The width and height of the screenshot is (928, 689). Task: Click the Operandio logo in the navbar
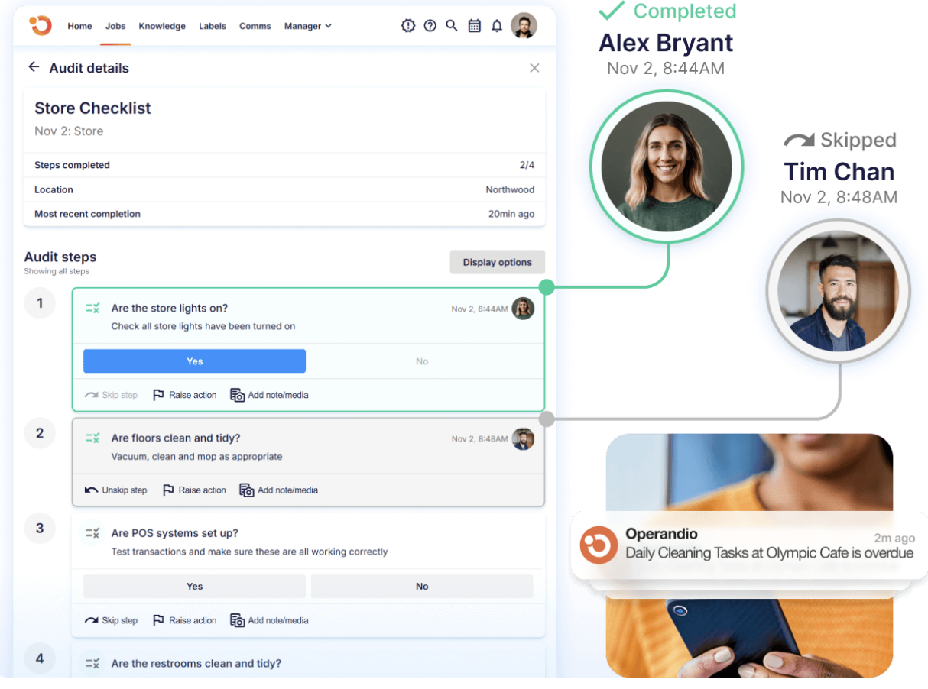40,25
